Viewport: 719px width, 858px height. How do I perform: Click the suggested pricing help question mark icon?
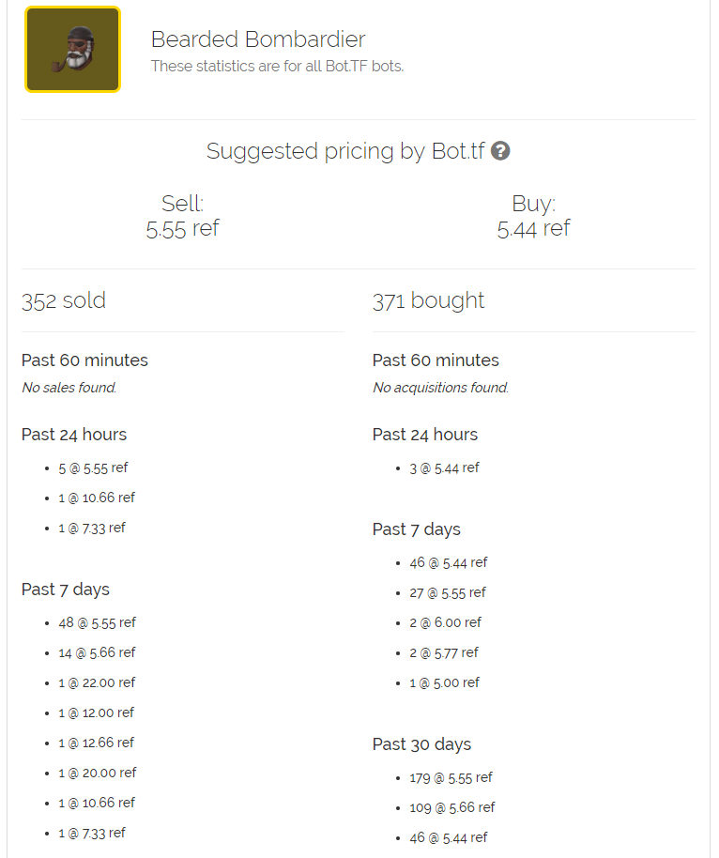[x=500, y=151]
